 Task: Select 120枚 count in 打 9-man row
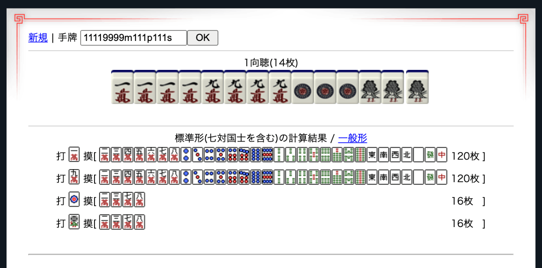(466, 179)
